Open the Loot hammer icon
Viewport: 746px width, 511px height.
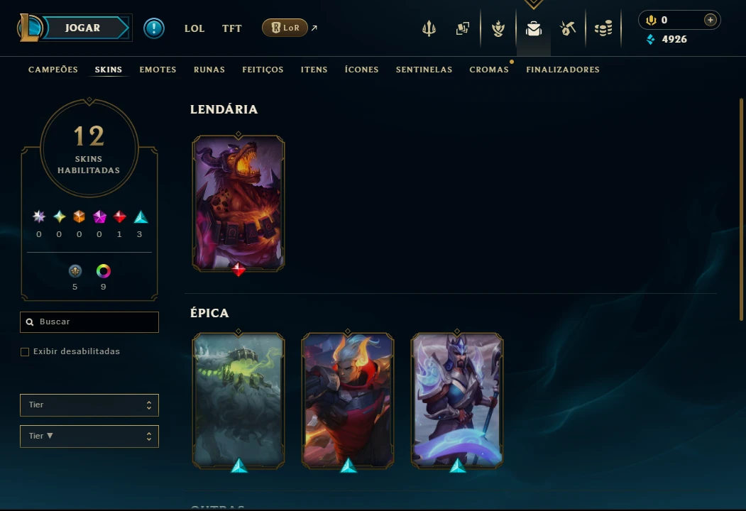coord(568,28)
